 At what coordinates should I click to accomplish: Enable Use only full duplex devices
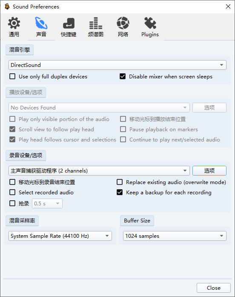click(x=12, y=77)
